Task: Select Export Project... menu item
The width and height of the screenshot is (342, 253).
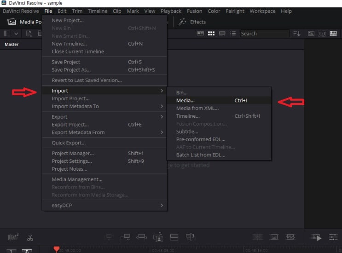Action: tap(104, 125)
